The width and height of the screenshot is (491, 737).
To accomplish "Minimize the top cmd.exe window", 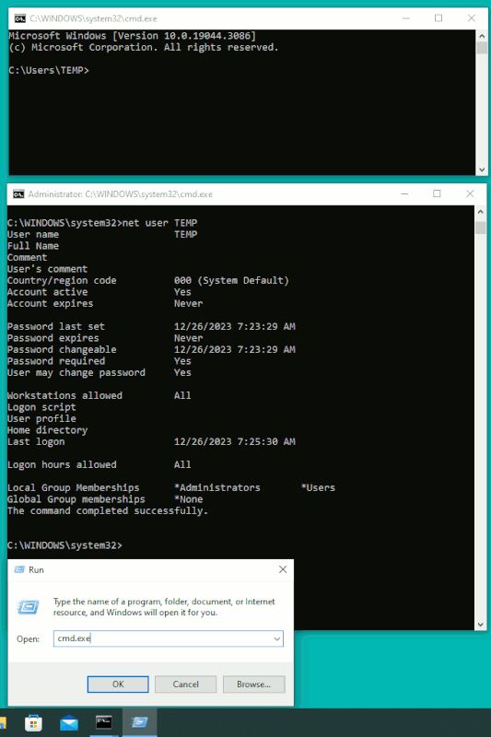I will (406, 18).
